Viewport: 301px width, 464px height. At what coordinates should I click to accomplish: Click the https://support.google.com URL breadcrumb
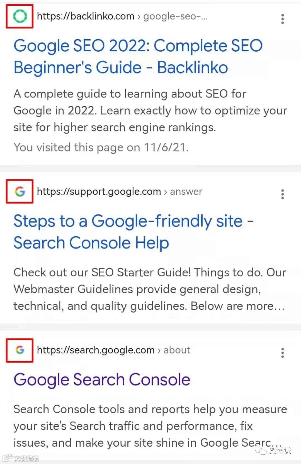tap(99, 192)
